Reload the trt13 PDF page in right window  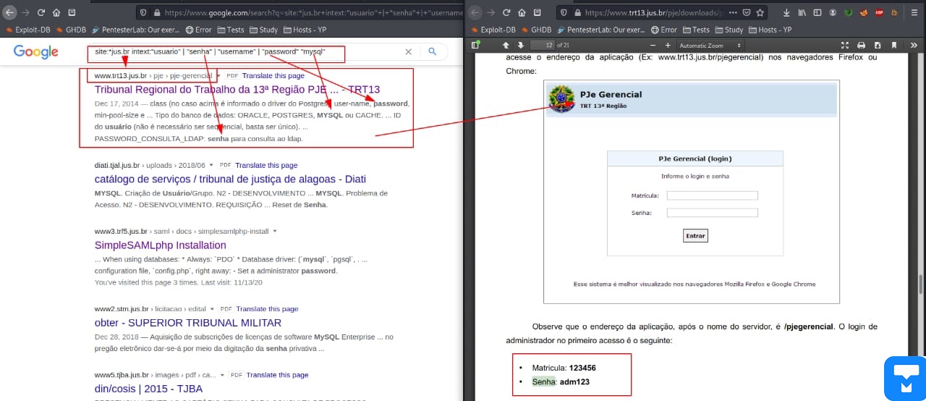tap(506, 12)
